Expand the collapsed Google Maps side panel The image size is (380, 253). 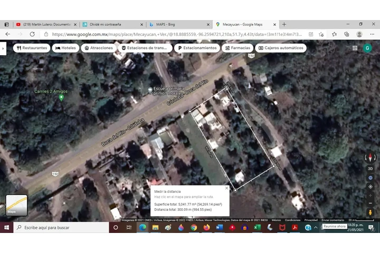(3, 48)
